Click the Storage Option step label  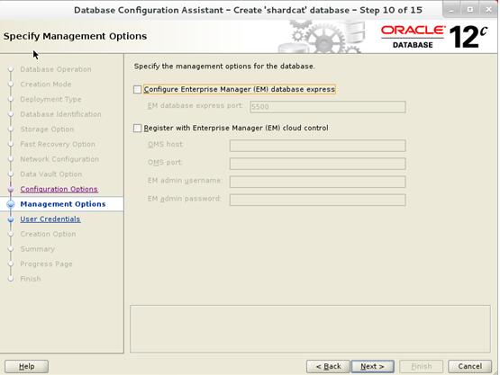point(47,129)
